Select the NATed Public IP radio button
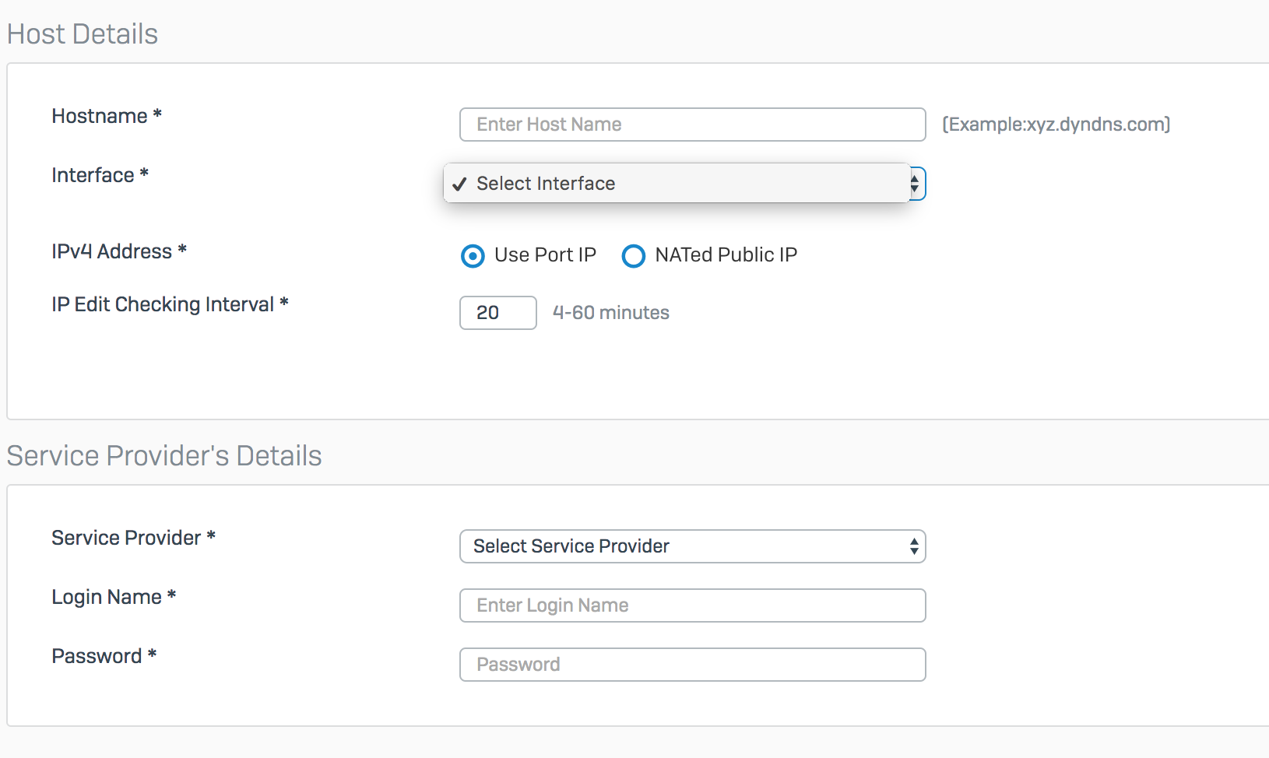The width and height of the screenshot is (1269, 758). click(x=634, y=256)
